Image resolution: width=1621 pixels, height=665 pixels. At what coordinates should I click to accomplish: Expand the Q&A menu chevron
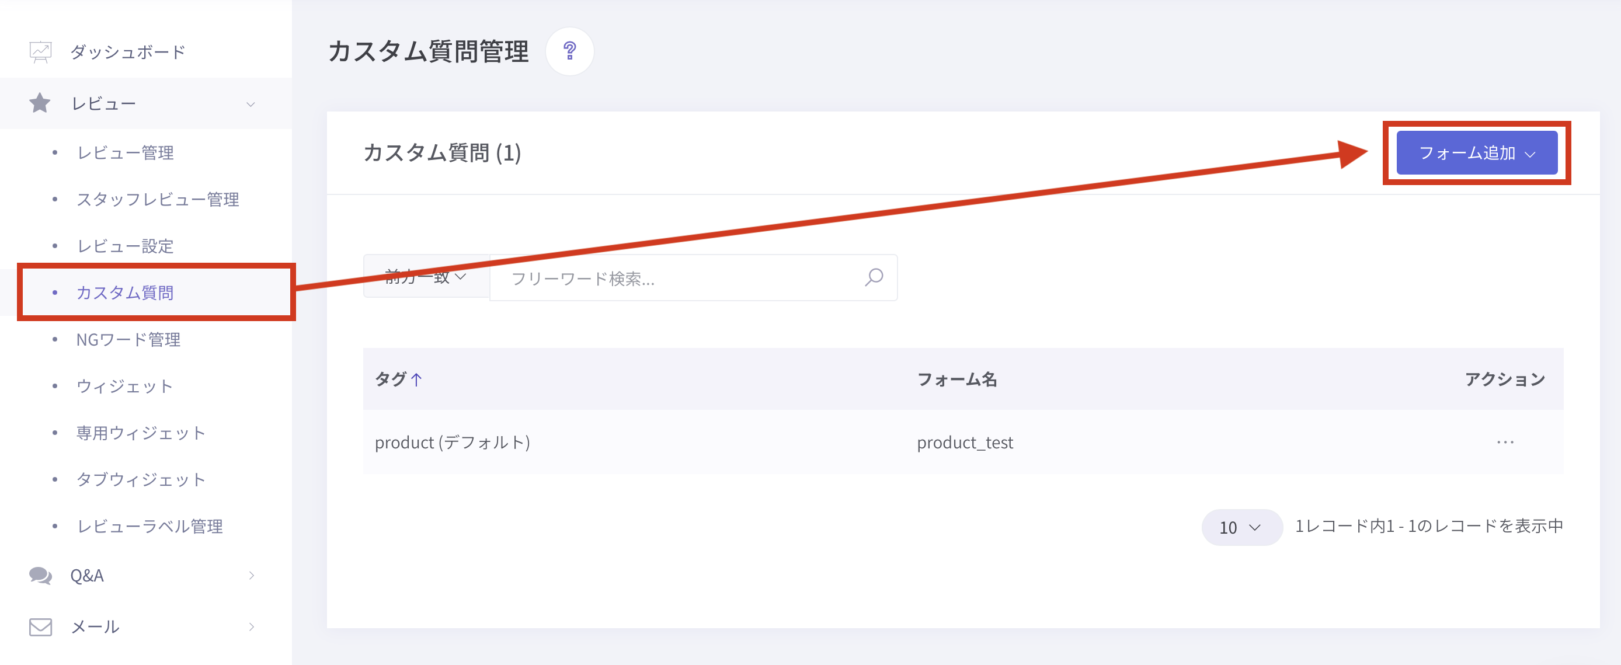251,575
